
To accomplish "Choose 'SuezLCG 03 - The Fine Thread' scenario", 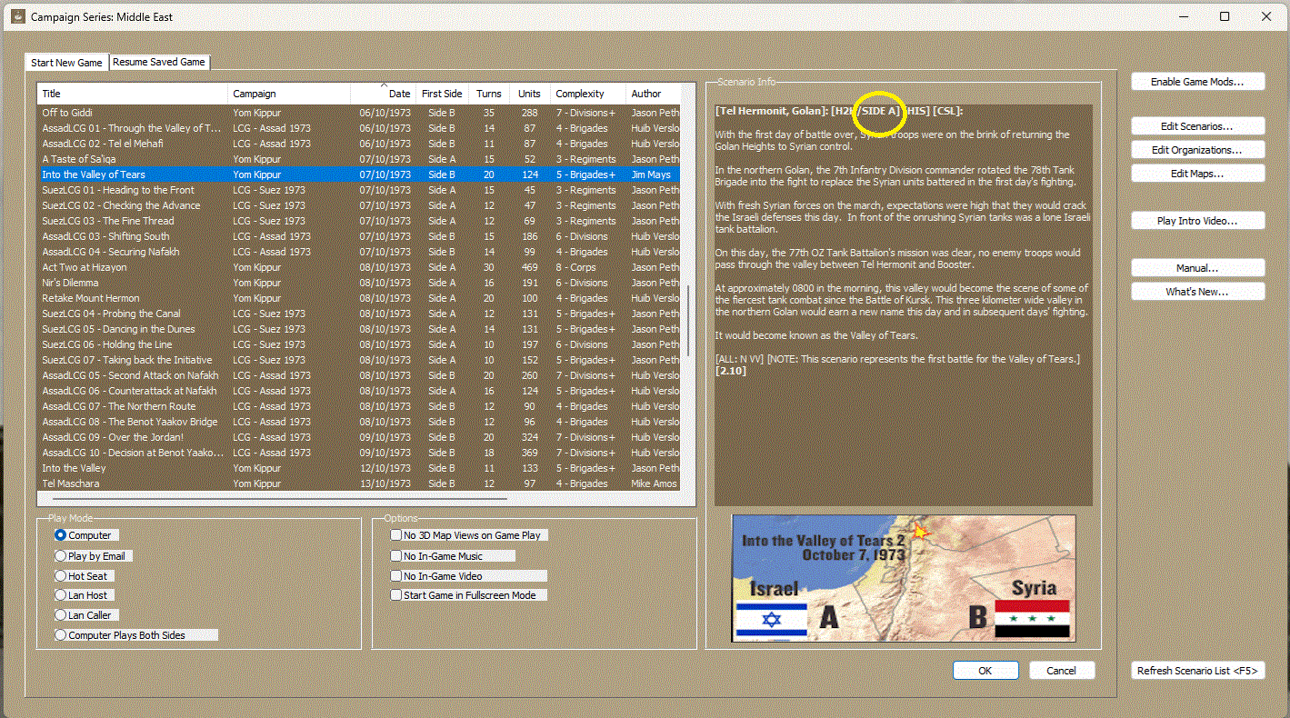I will click(x=359, y=221).
